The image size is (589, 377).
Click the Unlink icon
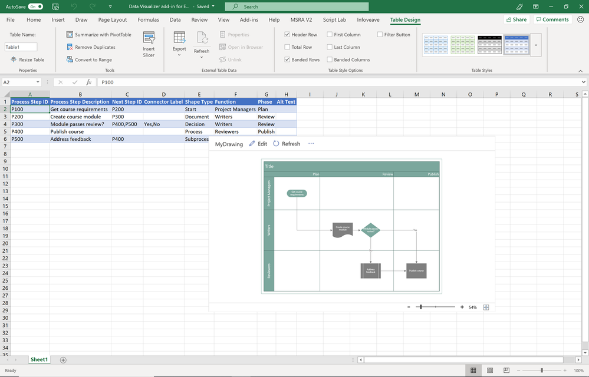point(222,59)
